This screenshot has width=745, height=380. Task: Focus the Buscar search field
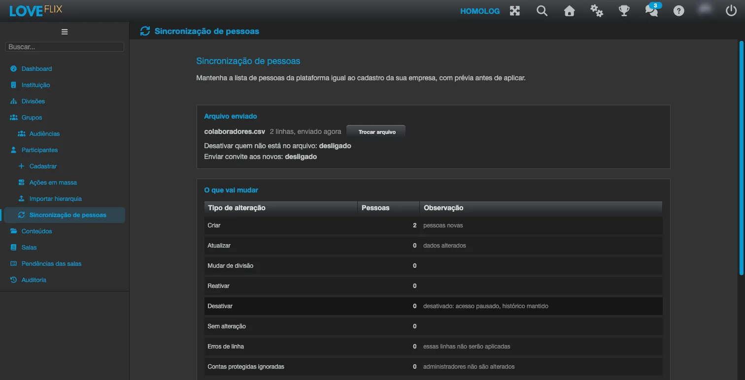tap(65, 47)
